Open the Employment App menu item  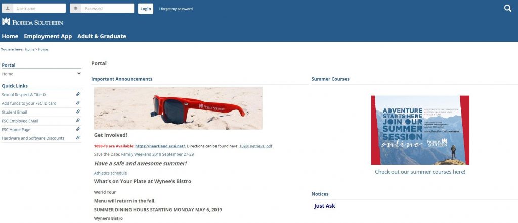[x=48, y=36]
